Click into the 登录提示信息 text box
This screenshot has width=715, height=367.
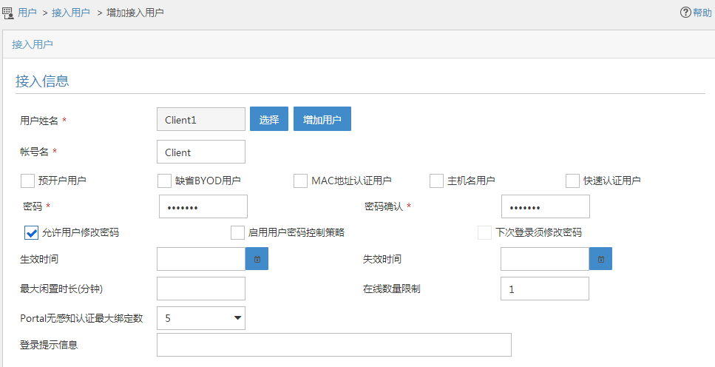click(334, 345)
